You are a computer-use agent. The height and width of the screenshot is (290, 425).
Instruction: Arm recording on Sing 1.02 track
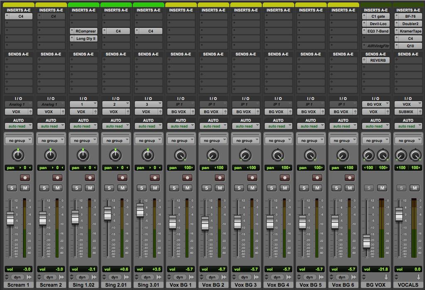90,178
